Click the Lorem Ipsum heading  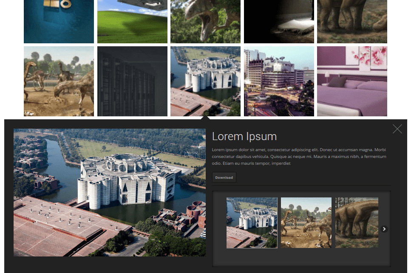coord(244,136)
